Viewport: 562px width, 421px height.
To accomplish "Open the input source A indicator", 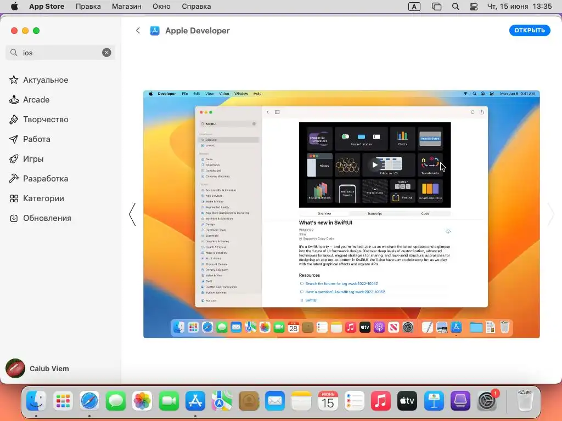I will 414,7.
